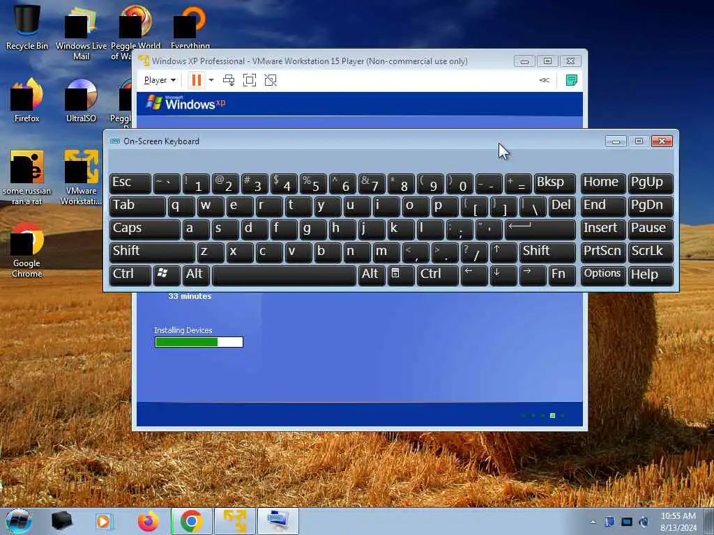Click the Installing Devices progress bar
Viewport: 714px width, 535px height.
(199, 342)
